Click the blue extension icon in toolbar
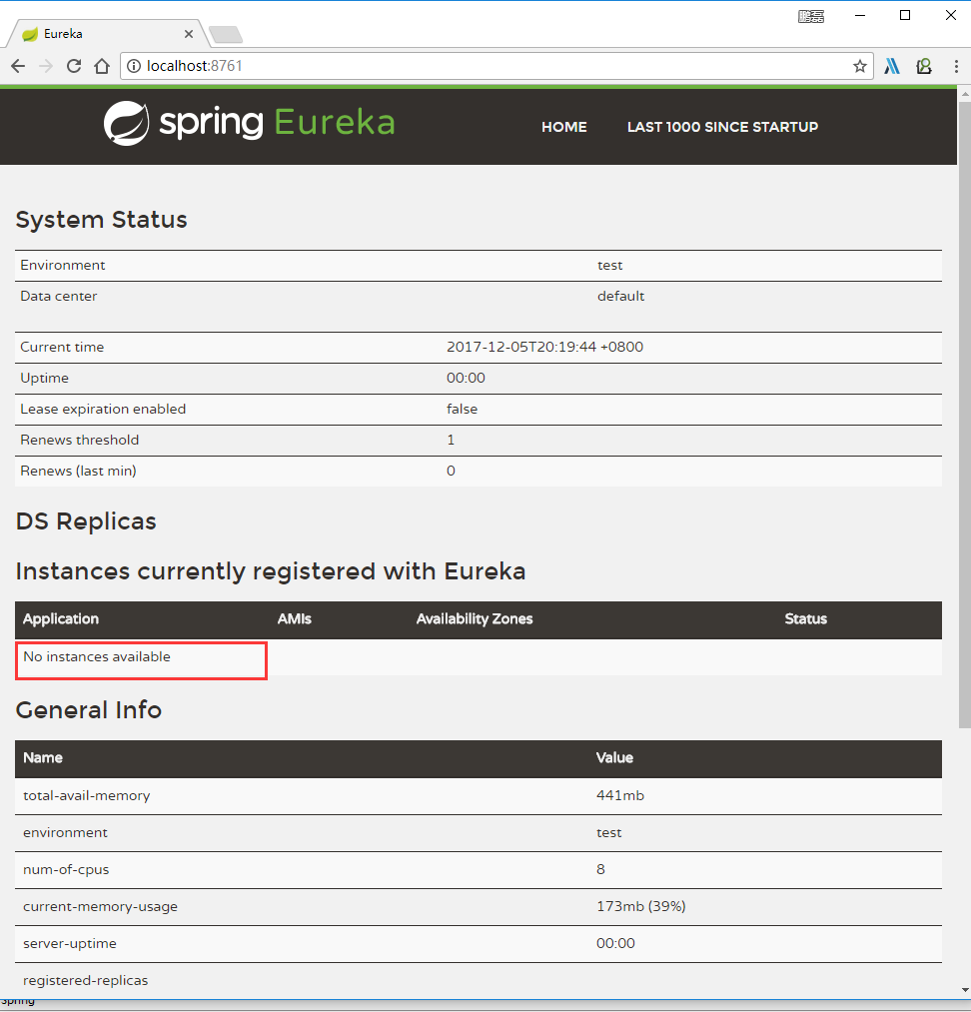971x1012 pixels. (x=892, y=66)
